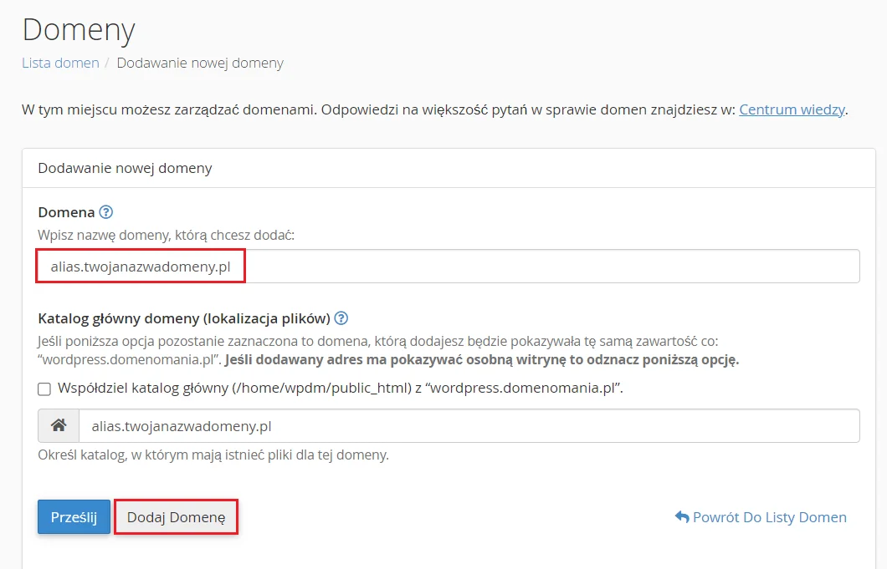Click the Prześlij button
The width and height of the screenshot is (887, 569).
[74, 516]
